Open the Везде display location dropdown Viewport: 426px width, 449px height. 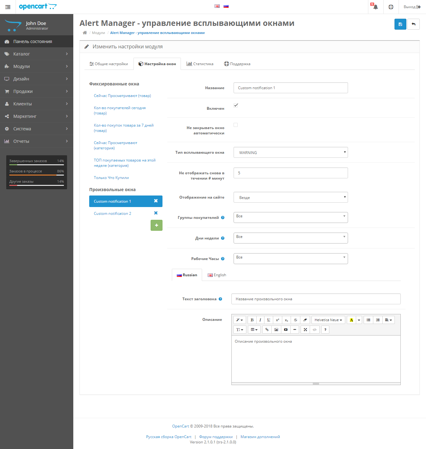coord(290,197)
